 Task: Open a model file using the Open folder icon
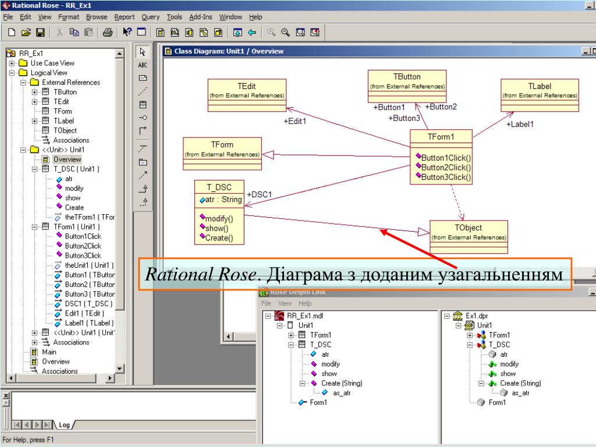(26, 33)
